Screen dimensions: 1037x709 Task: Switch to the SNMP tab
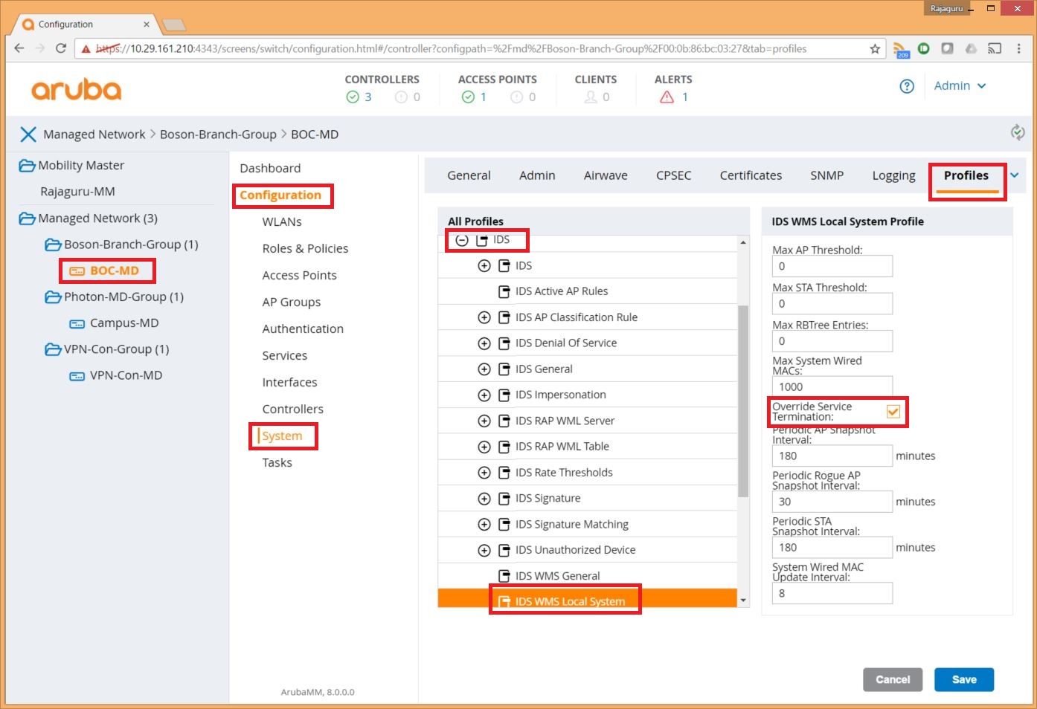(x=827, y=176)
